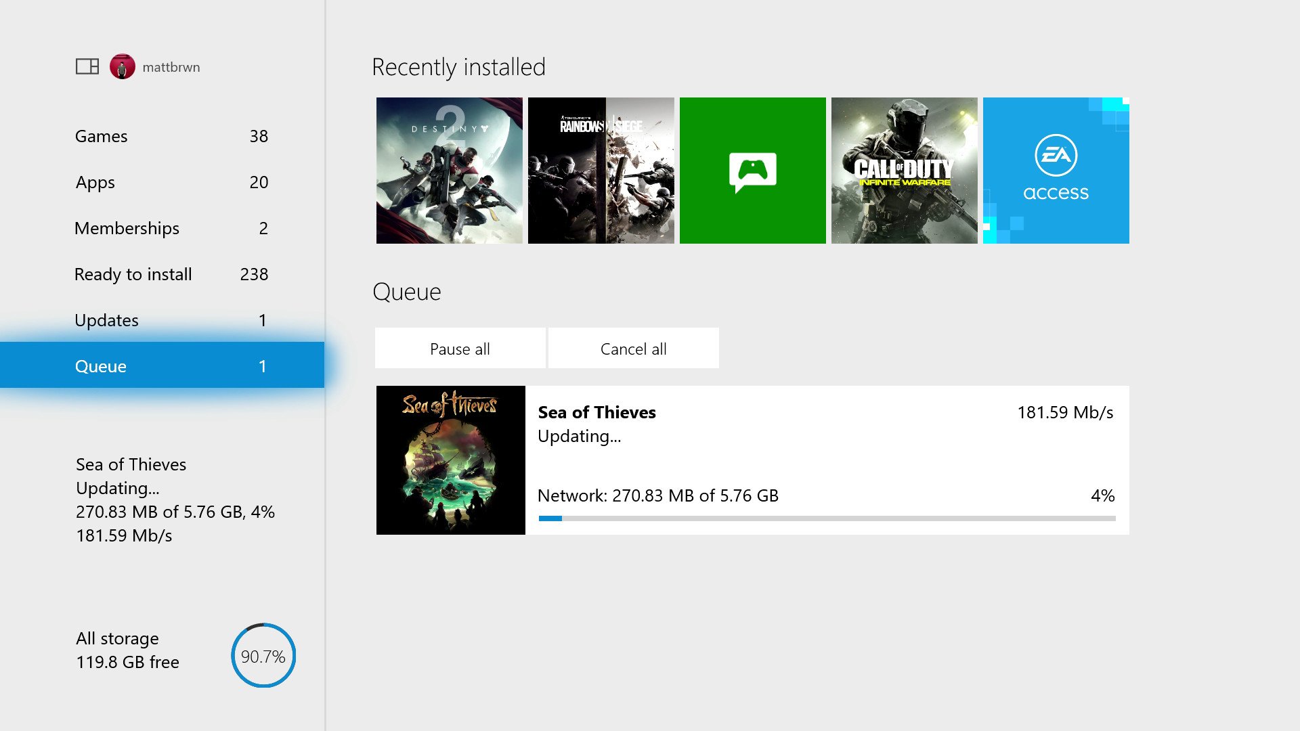Click the 90.7% storage ring indicator
The image size is (1300, 731).
click(263, 655)
